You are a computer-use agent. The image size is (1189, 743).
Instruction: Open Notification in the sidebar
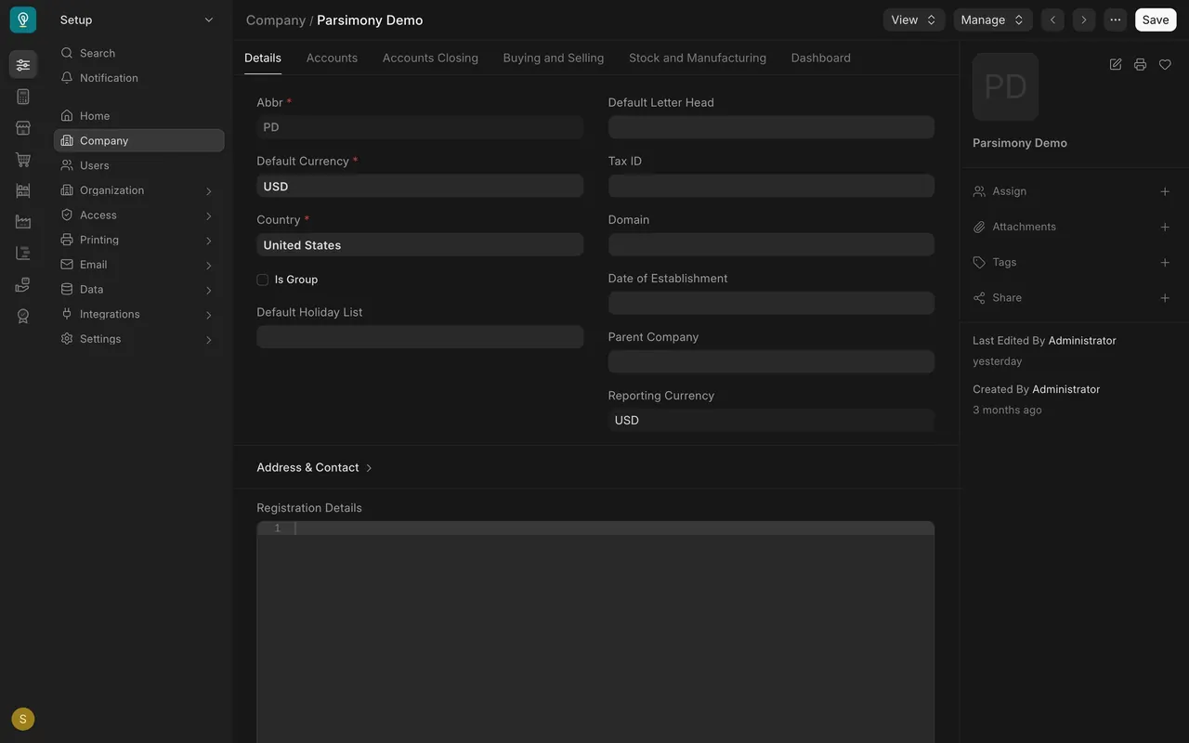point(139,78)
